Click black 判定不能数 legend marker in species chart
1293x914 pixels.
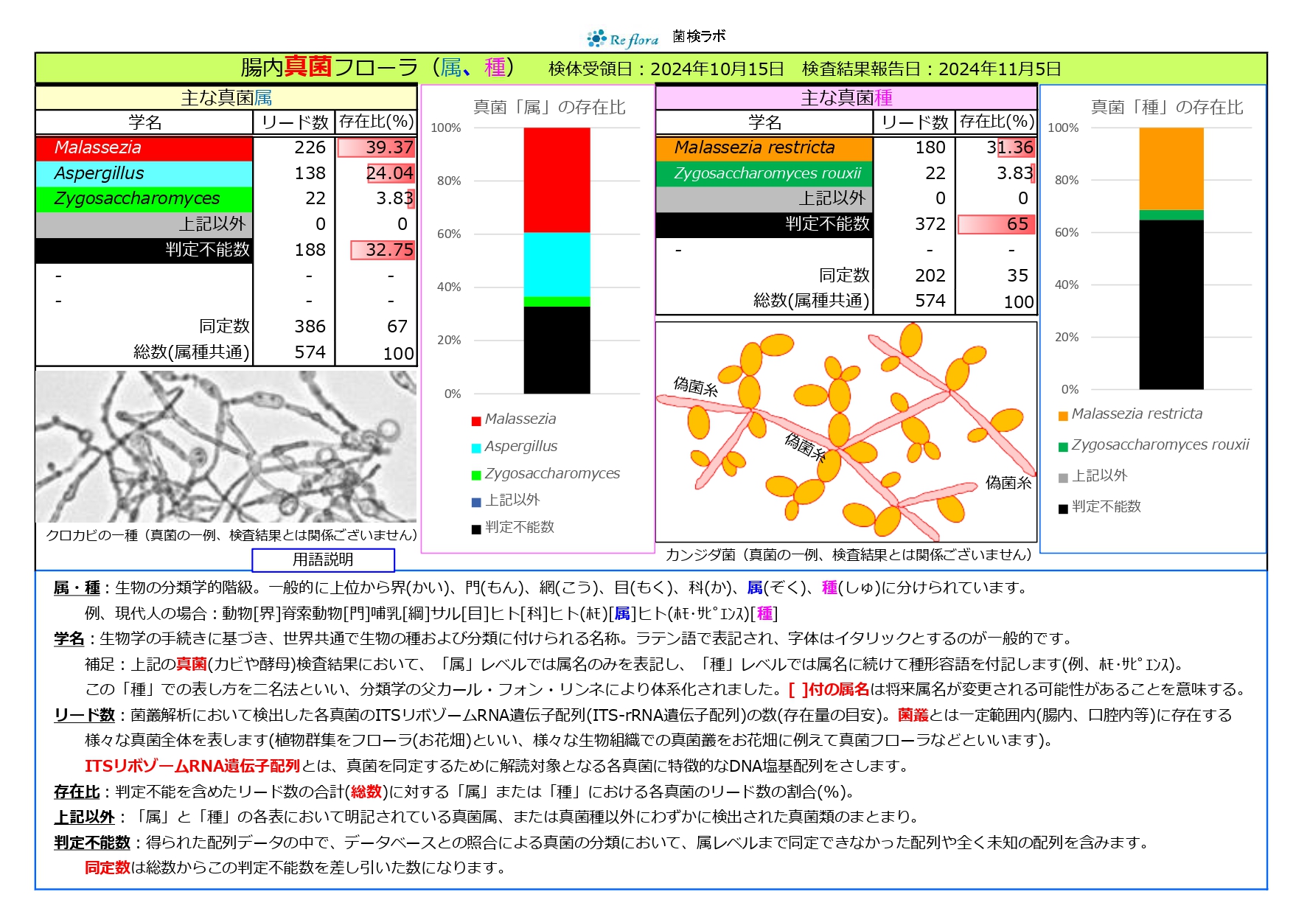coord(1063,509)
